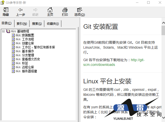Click the page icon beside Git 标签
The height and width of the screenshot is (122, 165).
pyautogui.click(x=13, y=63)
